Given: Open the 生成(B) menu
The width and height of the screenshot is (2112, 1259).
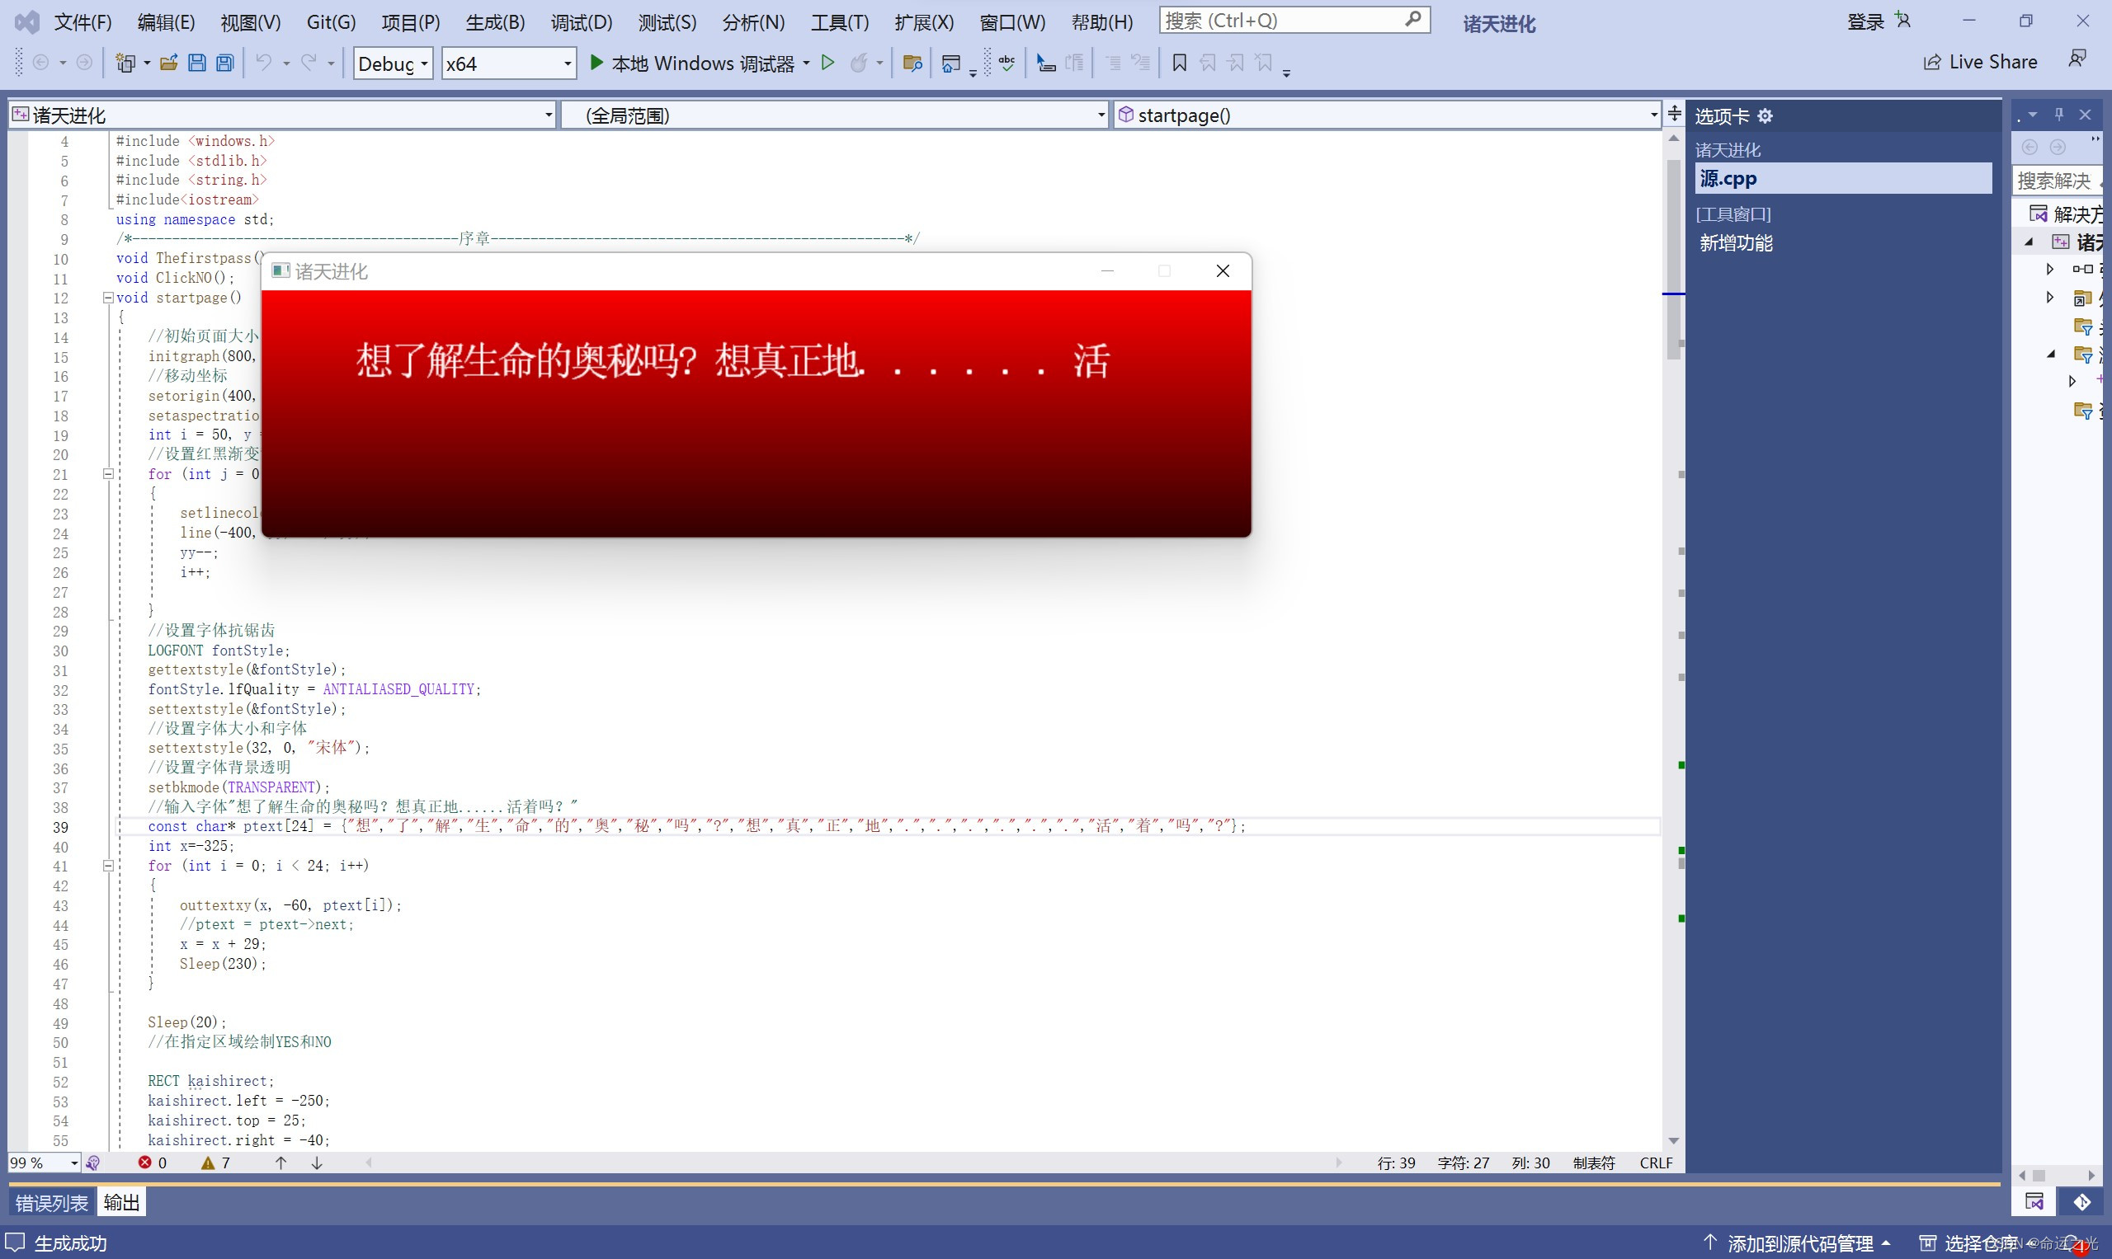Looking at the screenshot, I should pyautogui.click(x=496, y=22).
